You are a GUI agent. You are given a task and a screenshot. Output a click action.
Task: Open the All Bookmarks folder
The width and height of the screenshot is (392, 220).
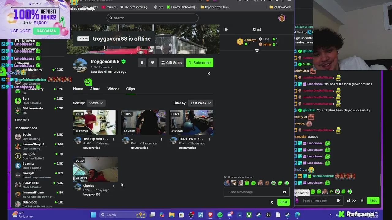point(280,7)
